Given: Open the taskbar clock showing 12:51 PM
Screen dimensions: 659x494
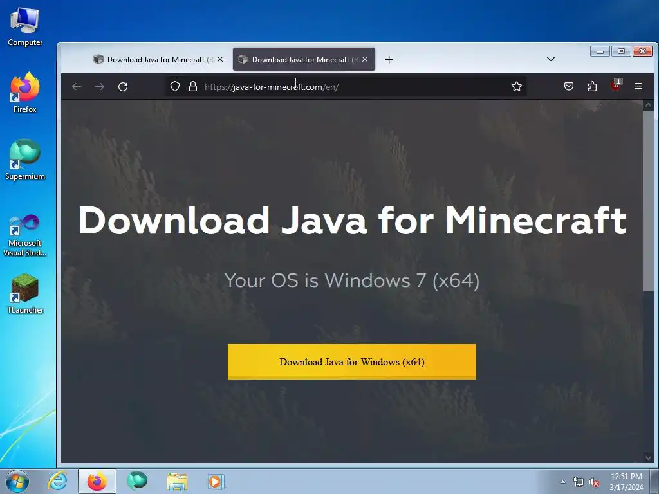Looking at the screenshot, I should click(x=626, y=481).
